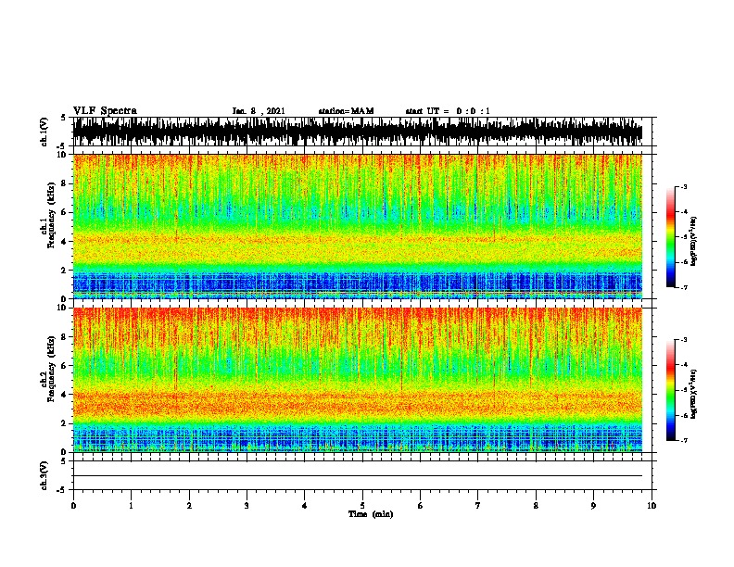Click the "Jan. 8, 2021" date label
Viewport: 734px width, 567px height.
[x=259, y=111]
